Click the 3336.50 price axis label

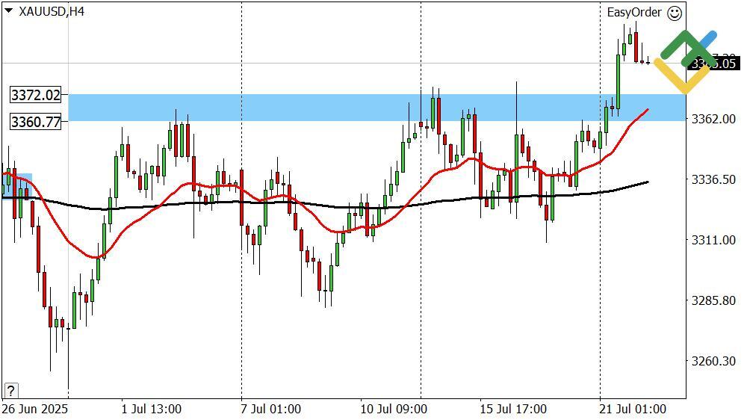(x=713, y=179)
